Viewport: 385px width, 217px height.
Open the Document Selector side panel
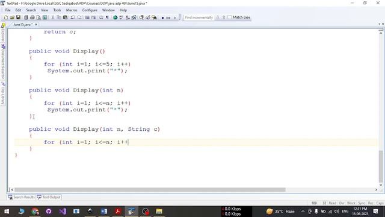(x=2, y=61)
